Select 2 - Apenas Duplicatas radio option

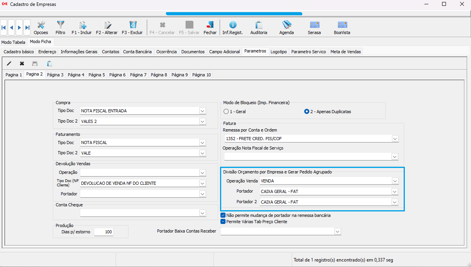[307, 112]
